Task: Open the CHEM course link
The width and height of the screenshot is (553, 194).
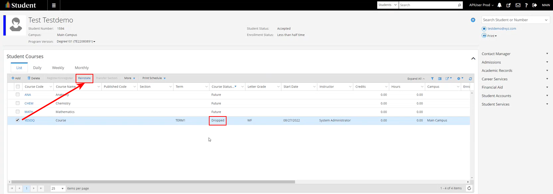Action: point(29,103)
